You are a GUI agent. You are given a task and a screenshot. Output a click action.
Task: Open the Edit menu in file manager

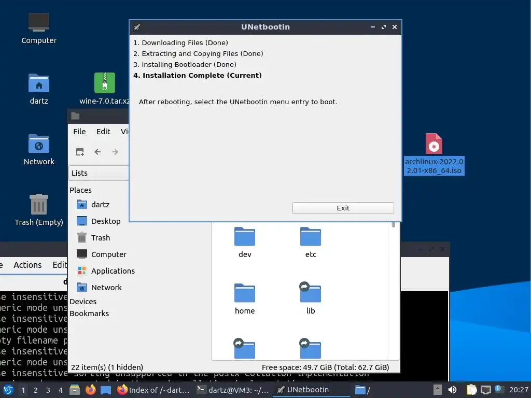coord(103,131)
